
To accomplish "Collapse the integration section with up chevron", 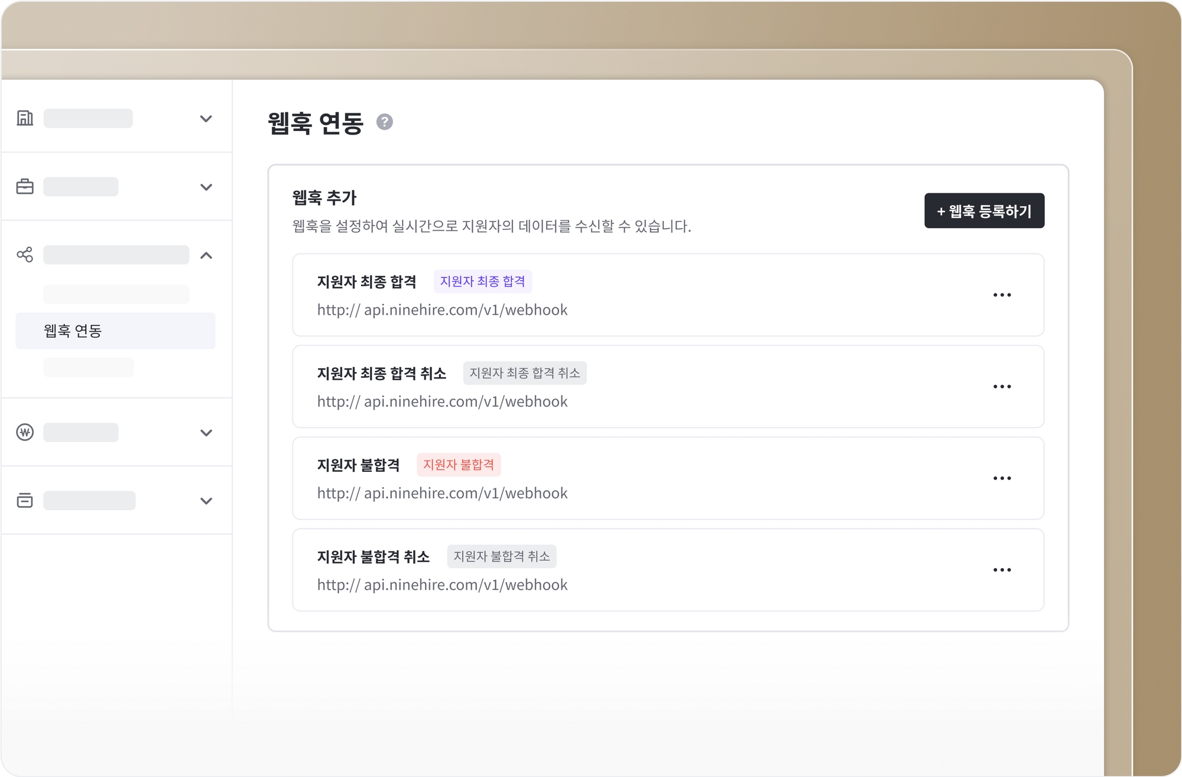I will (206, 256).
